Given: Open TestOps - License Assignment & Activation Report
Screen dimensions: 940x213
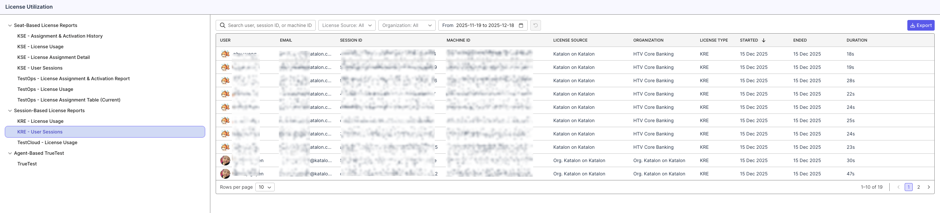Looking at the screenshot, I should [73, 79].
